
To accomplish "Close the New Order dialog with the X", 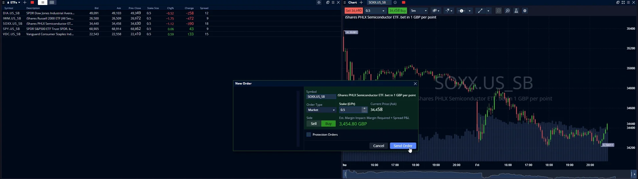I will pos(415,84).
